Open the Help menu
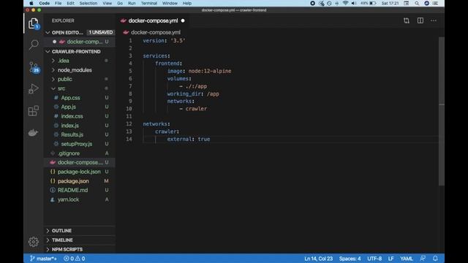 [x=187, y=3]
